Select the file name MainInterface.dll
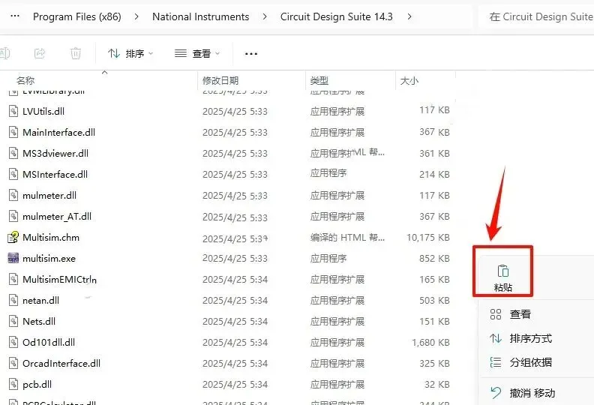Screen dimensions: 594x405 coord(58,132)
